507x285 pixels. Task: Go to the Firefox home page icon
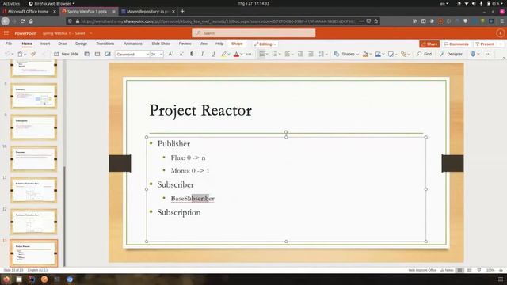(31, 21)
